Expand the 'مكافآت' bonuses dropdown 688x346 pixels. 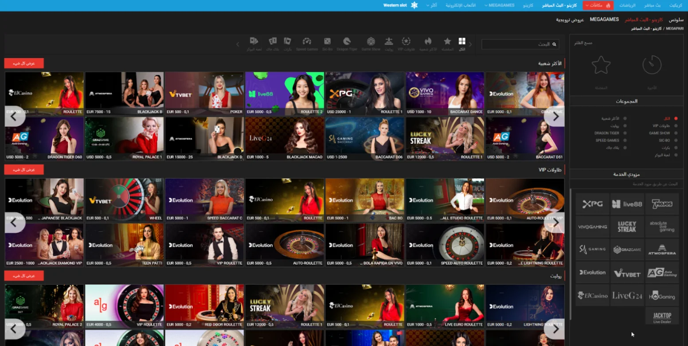[598, 5]
